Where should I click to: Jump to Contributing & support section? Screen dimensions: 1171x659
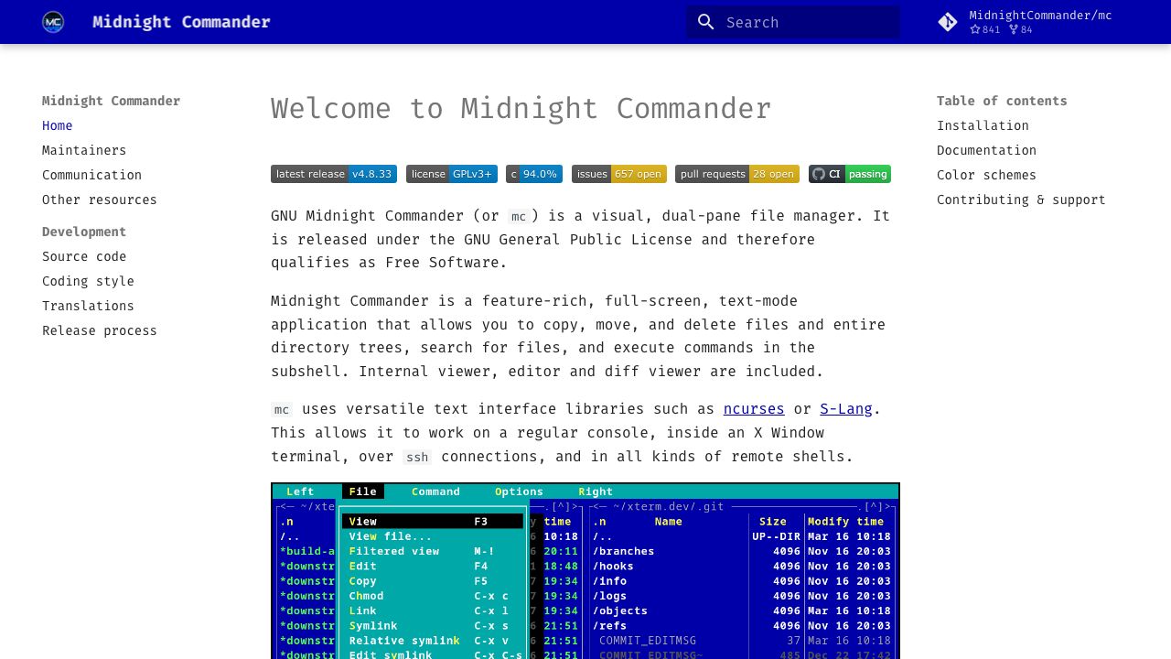(x=1021, y=200)
